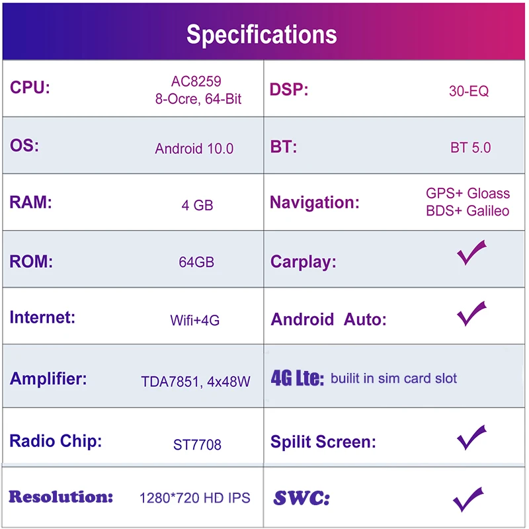
Task: Click the Navigation label
Action: [315, 202]
